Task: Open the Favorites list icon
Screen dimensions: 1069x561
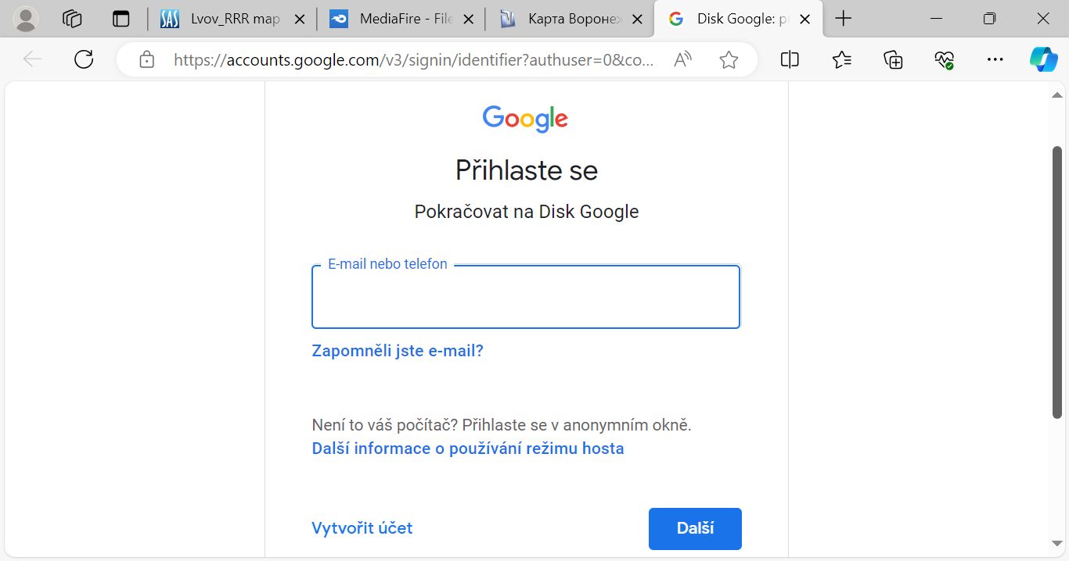Action: coord(841,59)
